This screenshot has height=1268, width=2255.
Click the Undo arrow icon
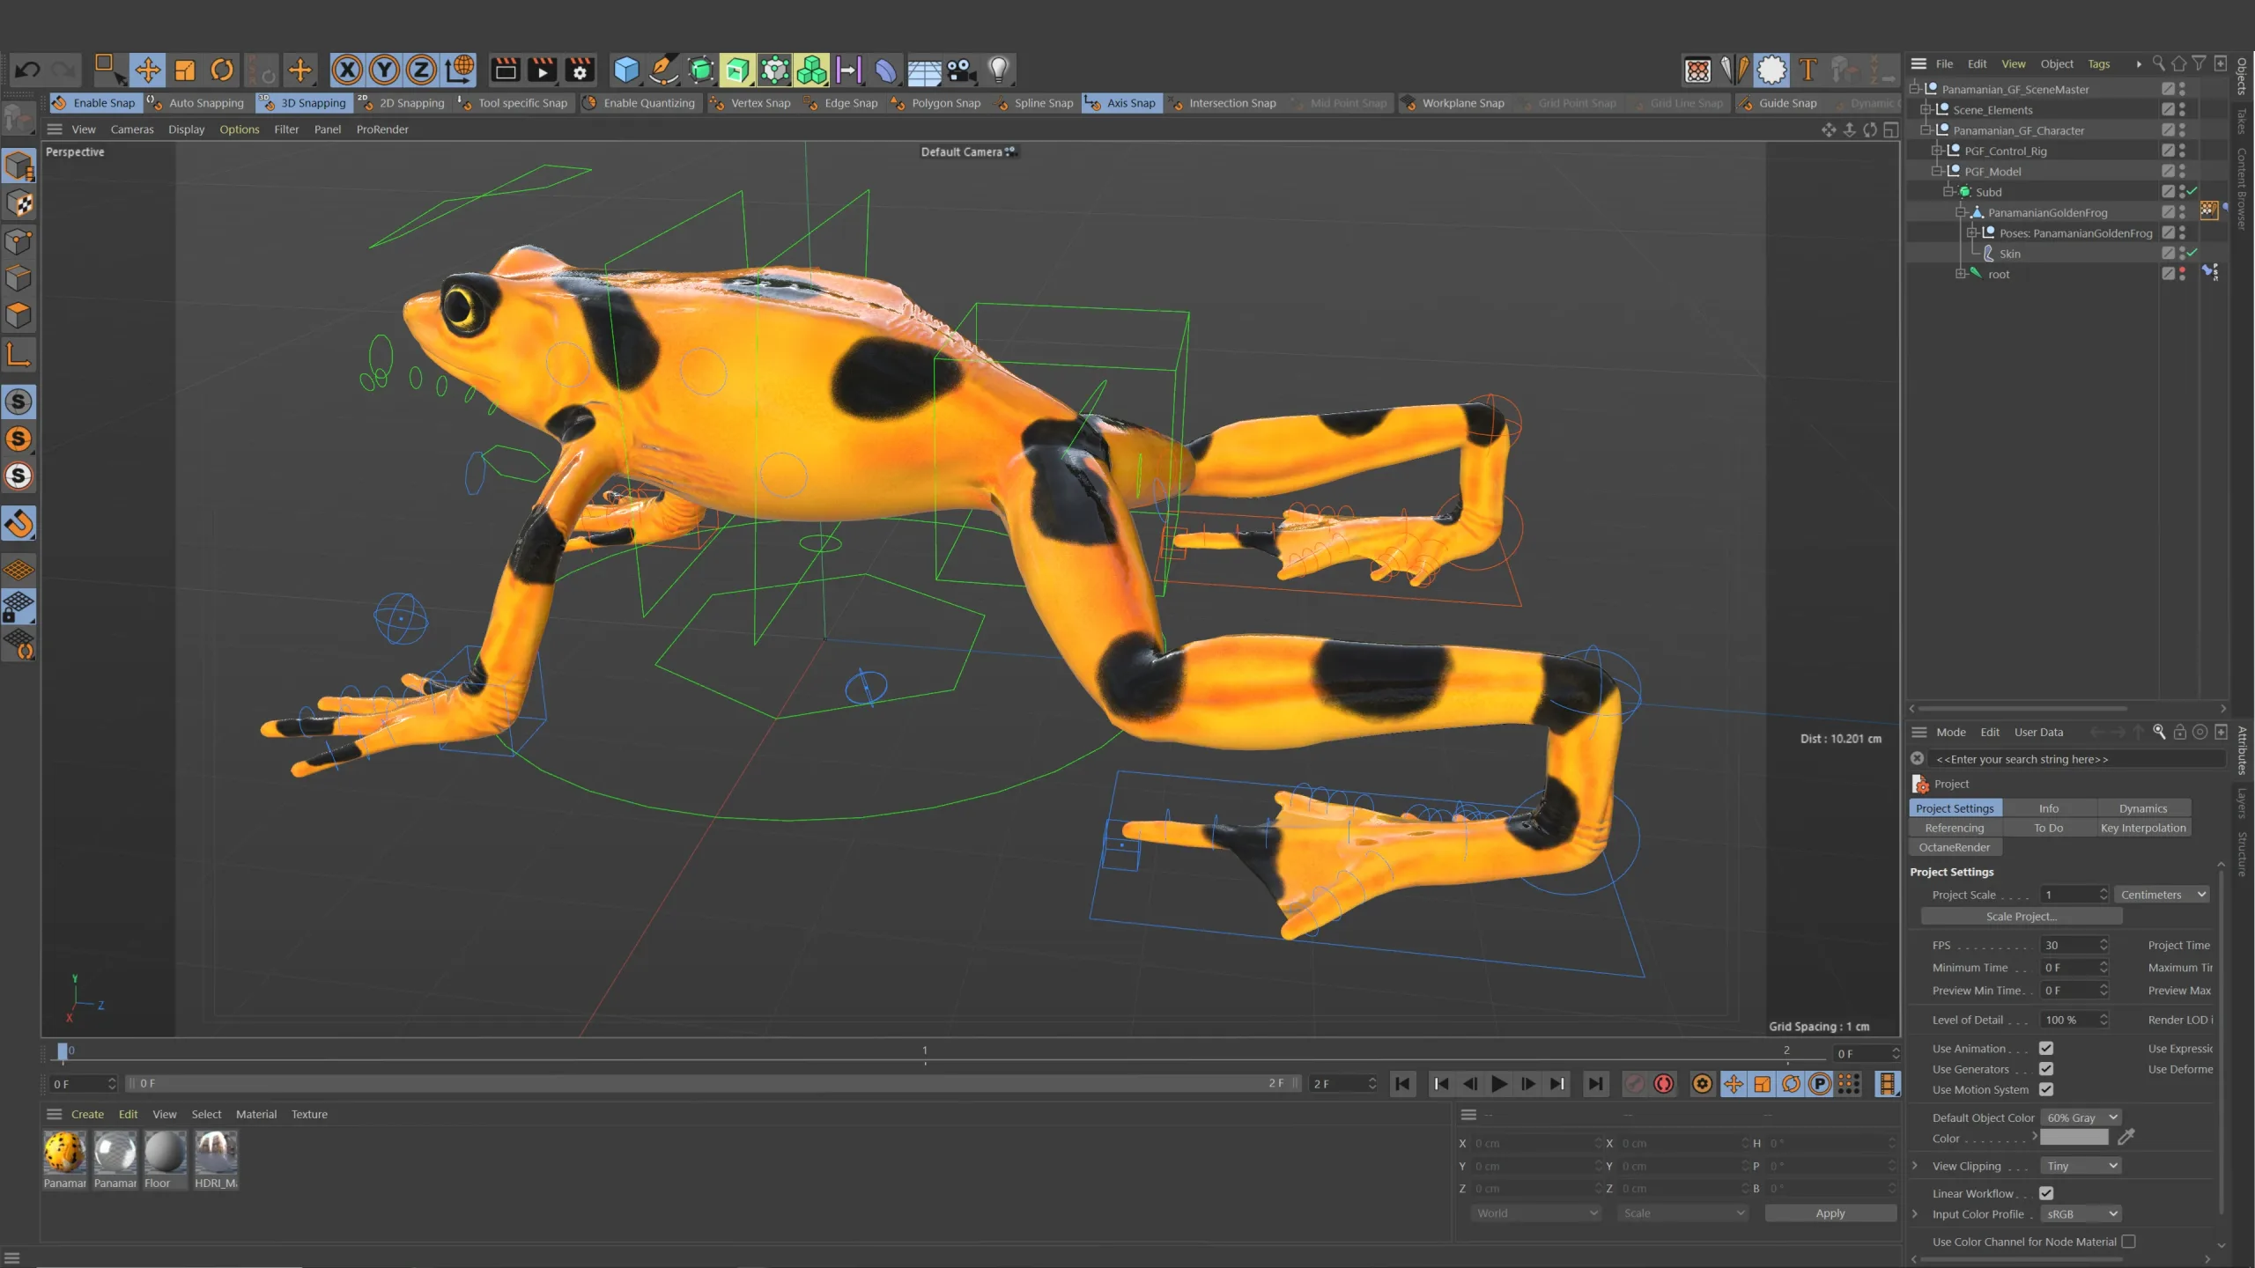pos(28,70)
